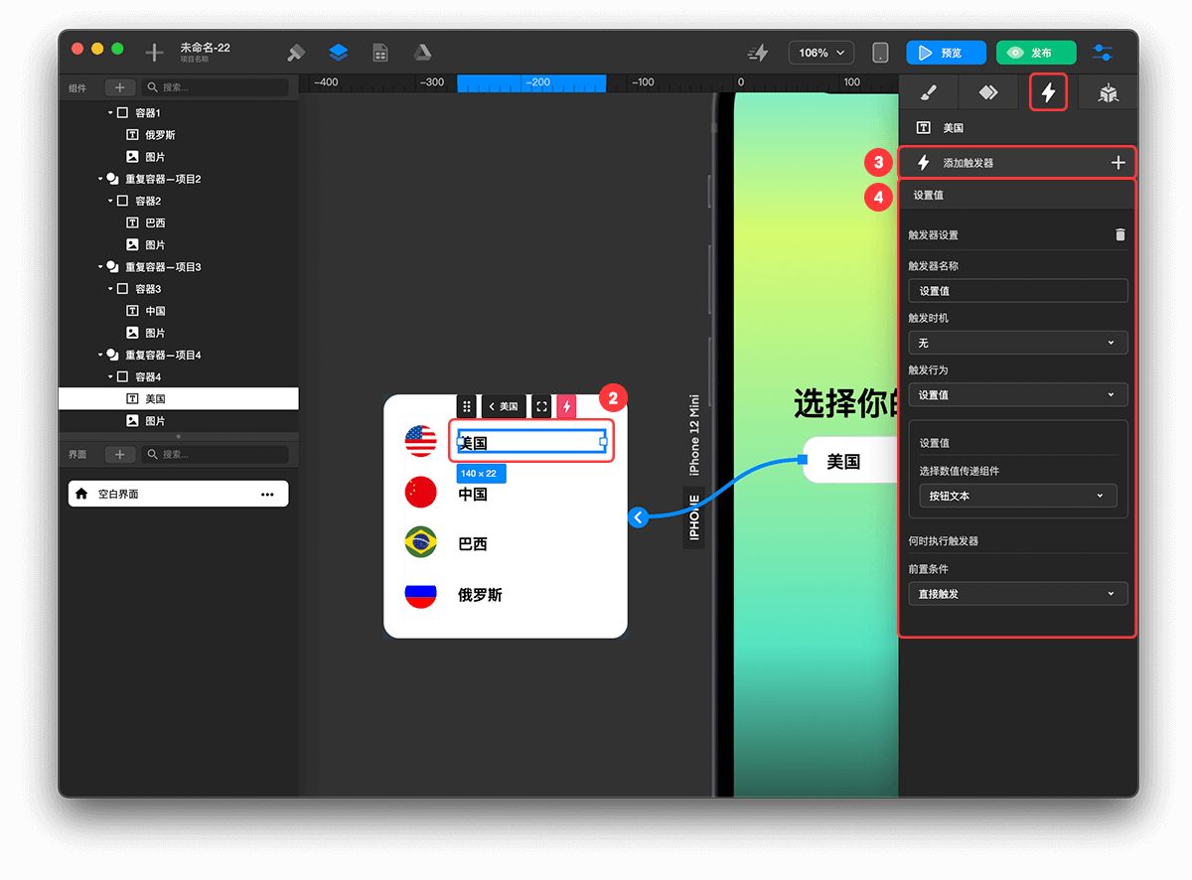Click the plus button in 界面 panel header
Screen dimensions: 1192x880
tap(120, 454)
